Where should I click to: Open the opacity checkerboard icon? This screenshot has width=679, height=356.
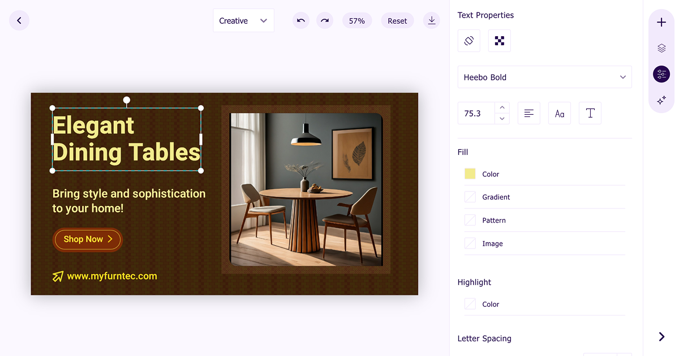click(x=500, y=41)
